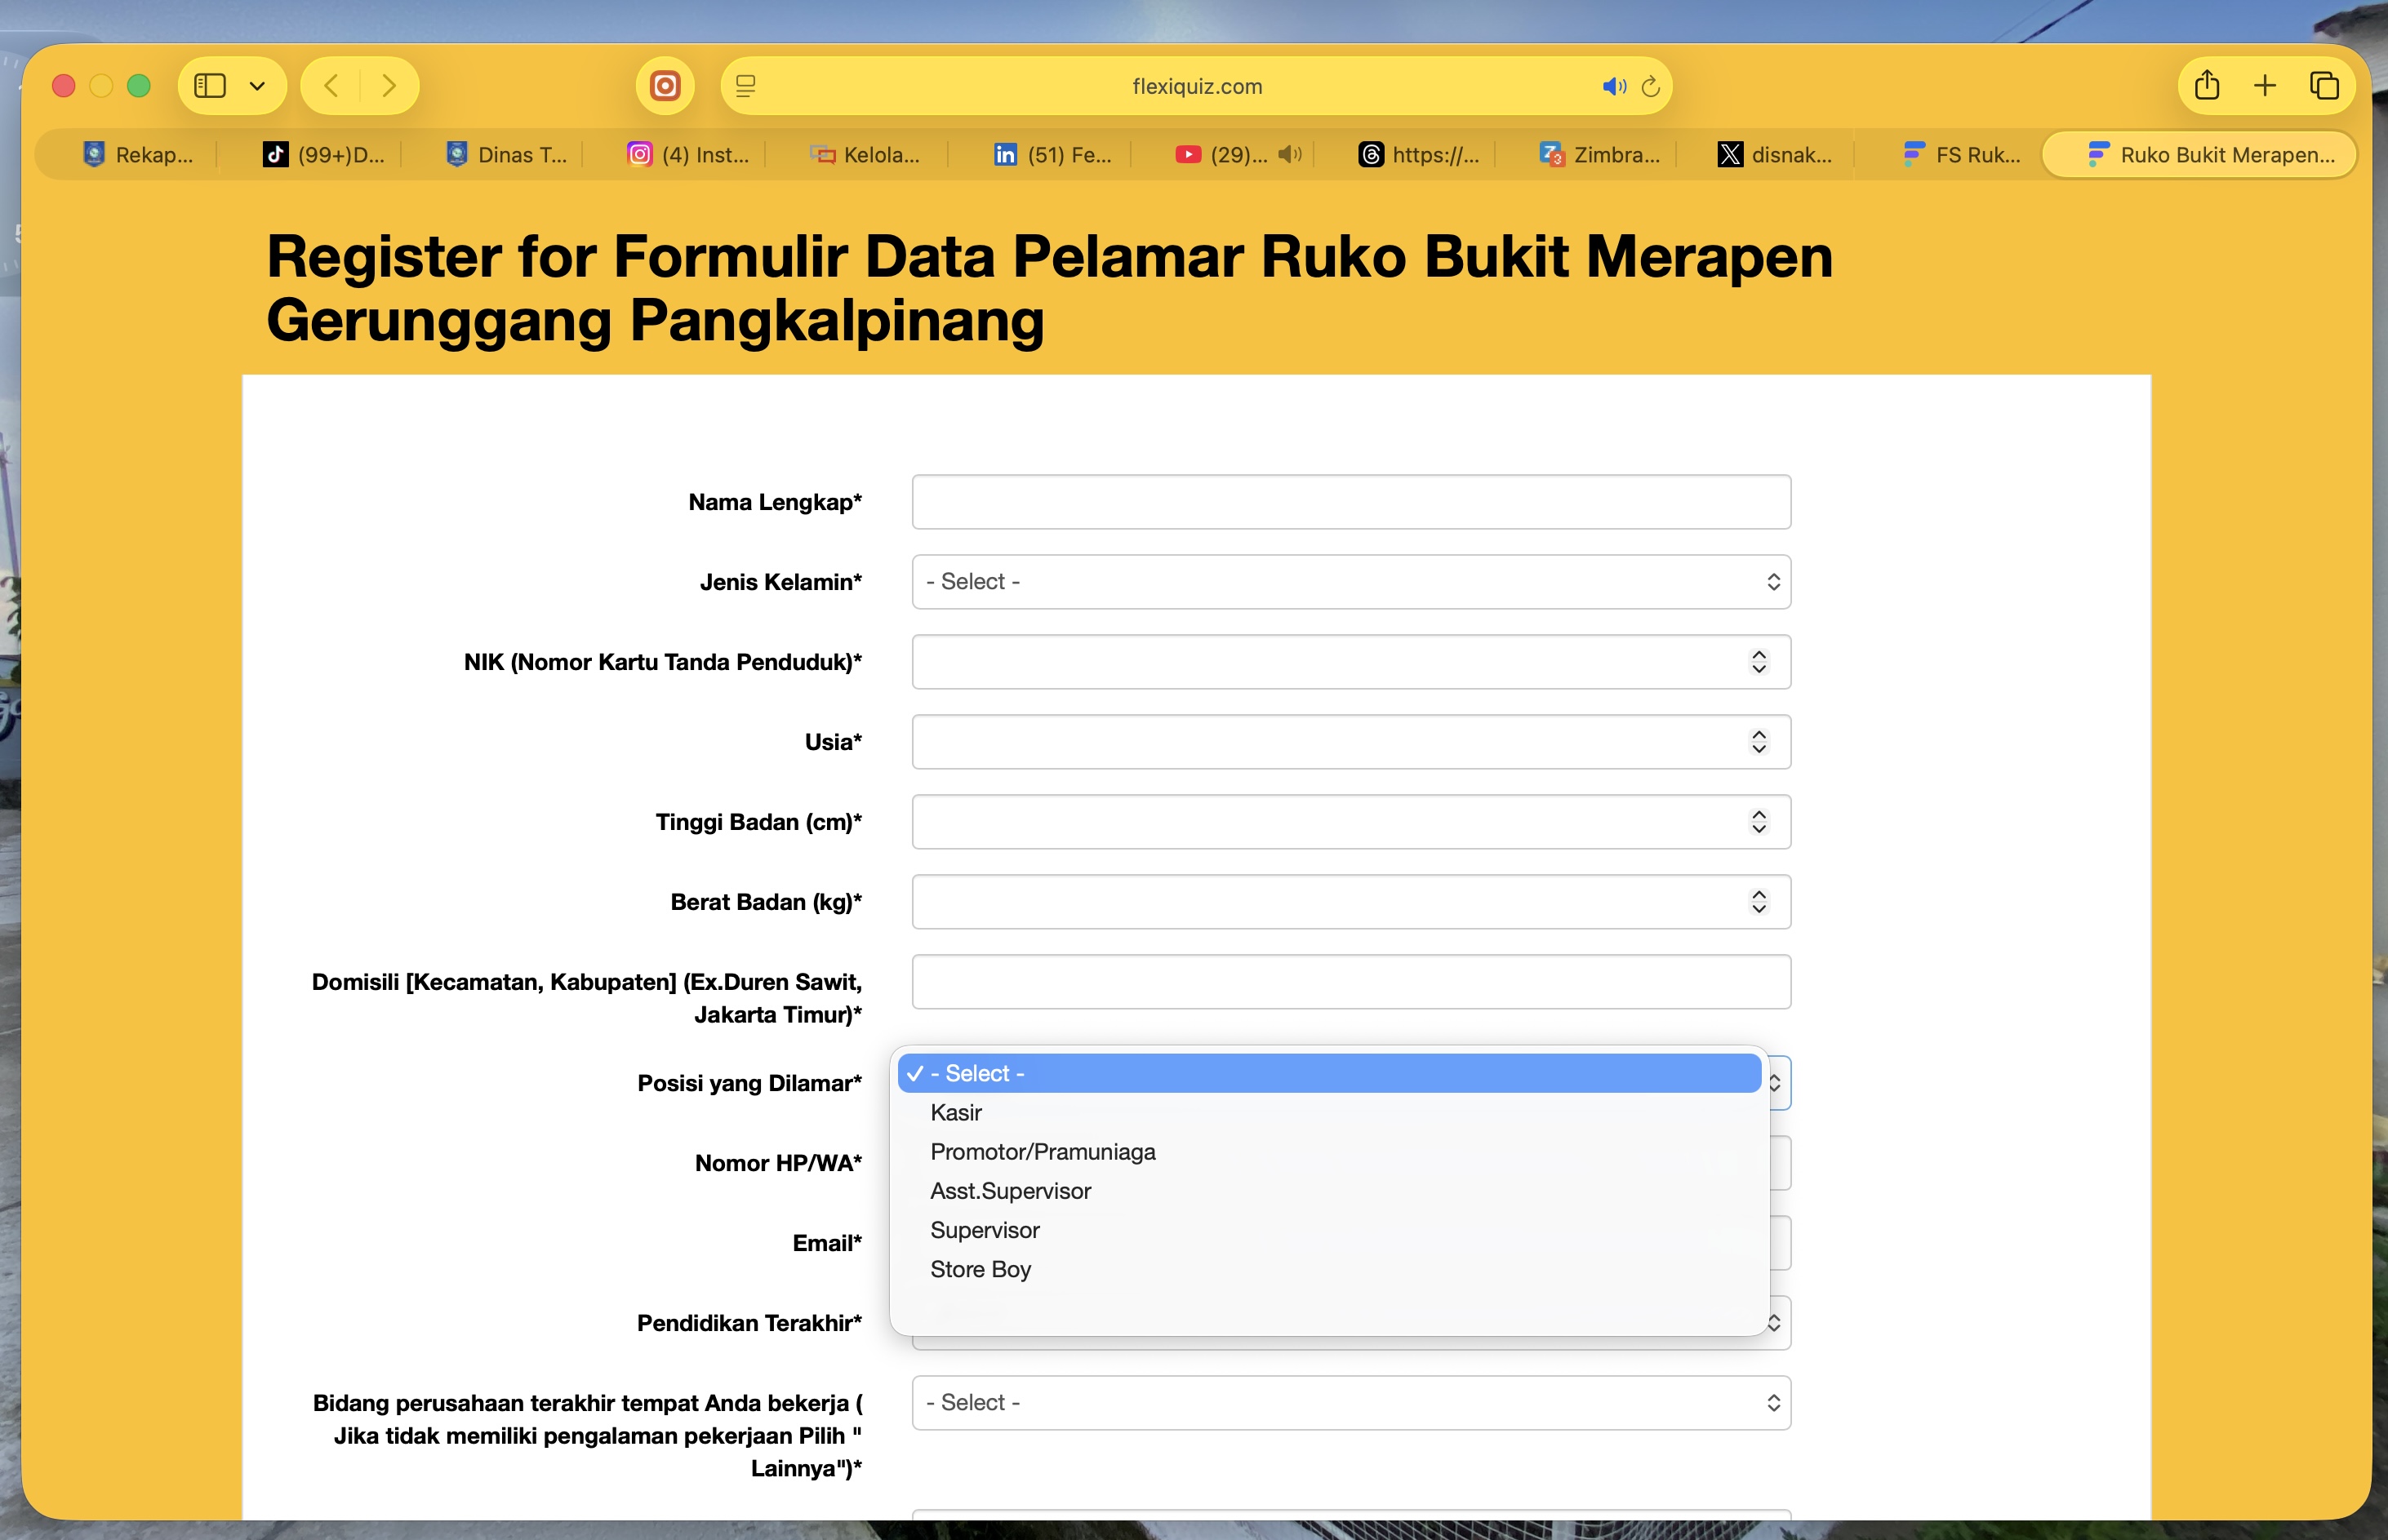Click the forward navigation arrow
2388x1540 pixels.
389,86
